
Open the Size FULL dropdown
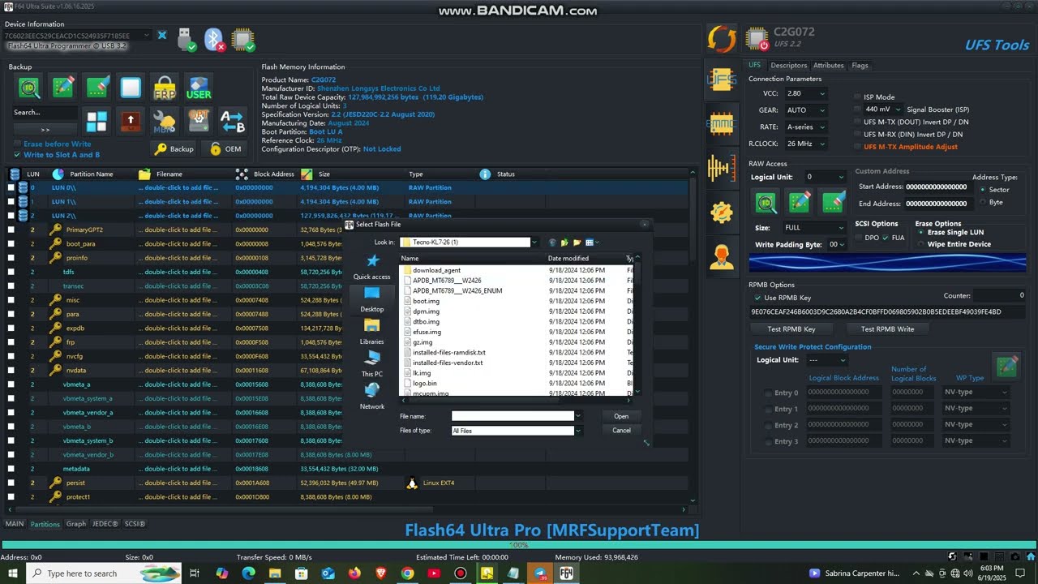(x=813, y=228)
